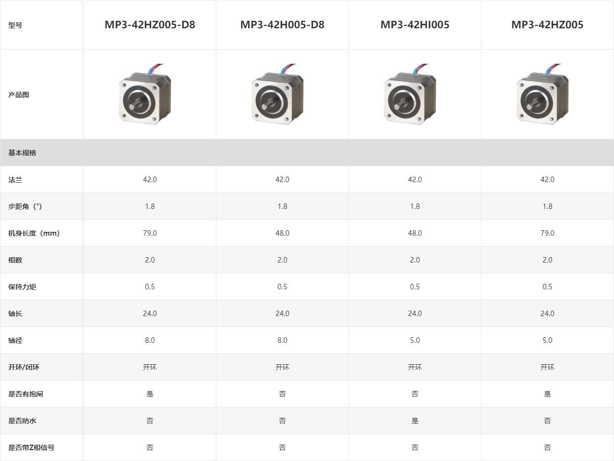Click 是否有抱闸 value 是 for MP3-42HZ005
614x461 pixels.
click(547, 394)
